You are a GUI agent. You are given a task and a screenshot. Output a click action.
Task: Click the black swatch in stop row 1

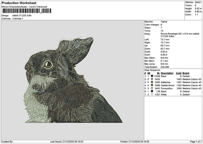[152, 76]
